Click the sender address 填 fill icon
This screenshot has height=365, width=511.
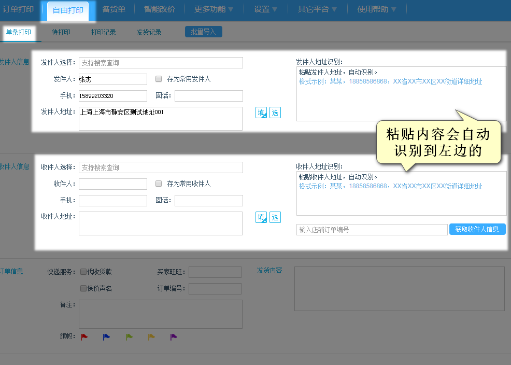pos(261,113)
